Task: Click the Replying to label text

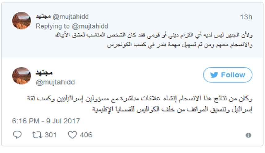Action: pos(52,26)
